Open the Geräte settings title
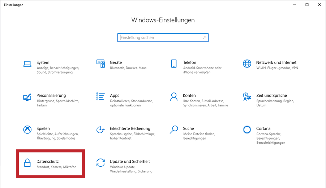This screenshot has width=326, height=188. [x=116, y=62]
